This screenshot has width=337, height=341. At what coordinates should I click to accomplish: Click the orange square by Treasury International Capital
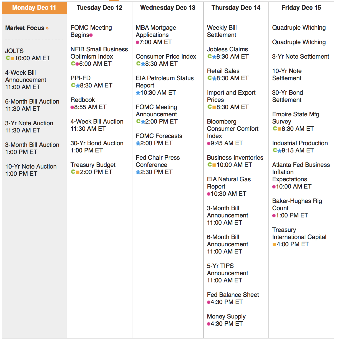click(x=274, y=244)
